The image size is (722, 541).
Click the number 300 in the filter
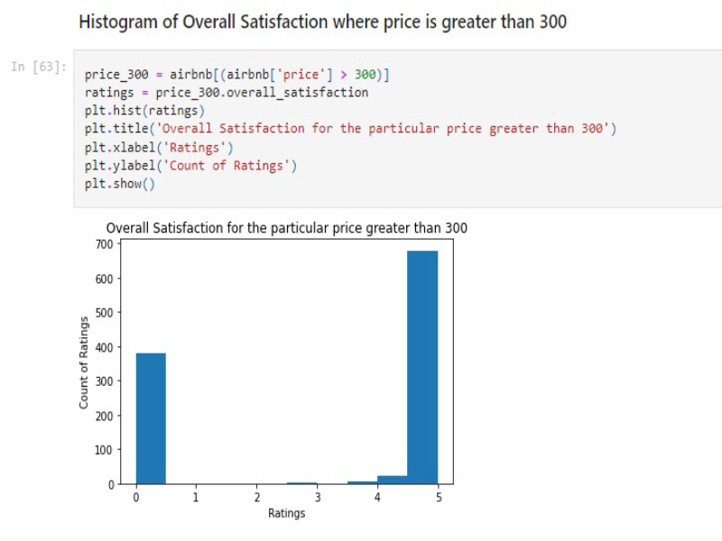[x=365, y=75]
